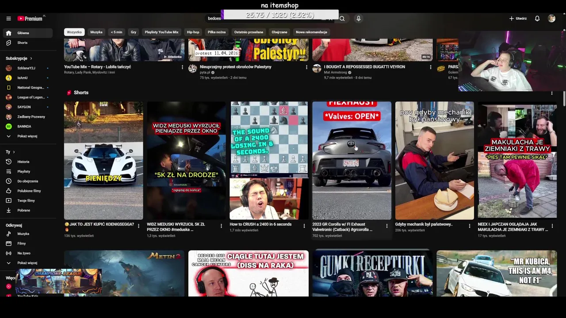
Task: Activate voice search microphone
Action: point(359,19)
